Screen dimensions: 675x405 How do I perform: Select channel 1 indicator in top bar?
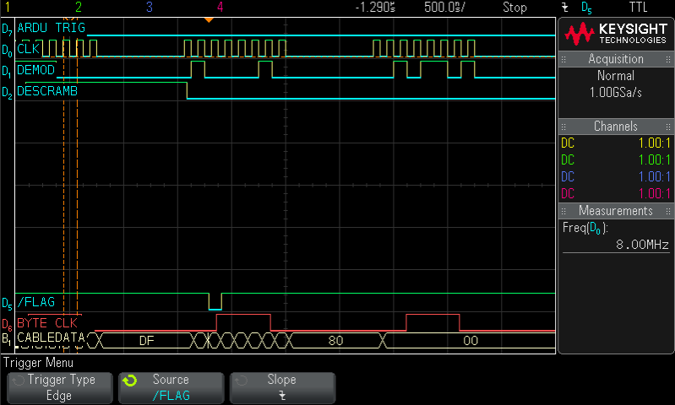click(x=7, y=8)
